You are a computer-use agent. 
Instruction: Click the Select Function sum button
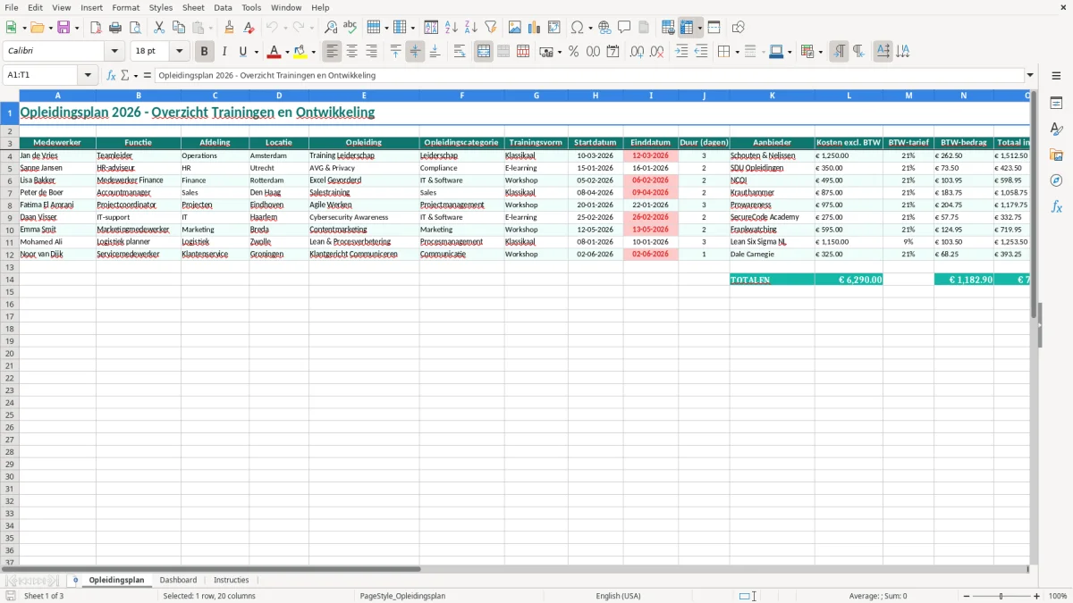(x=124, y=75)
